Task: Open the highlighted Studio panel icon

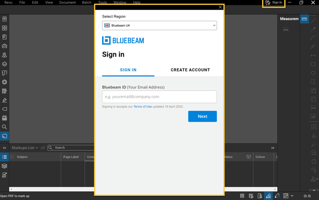Action: (4, 136)
